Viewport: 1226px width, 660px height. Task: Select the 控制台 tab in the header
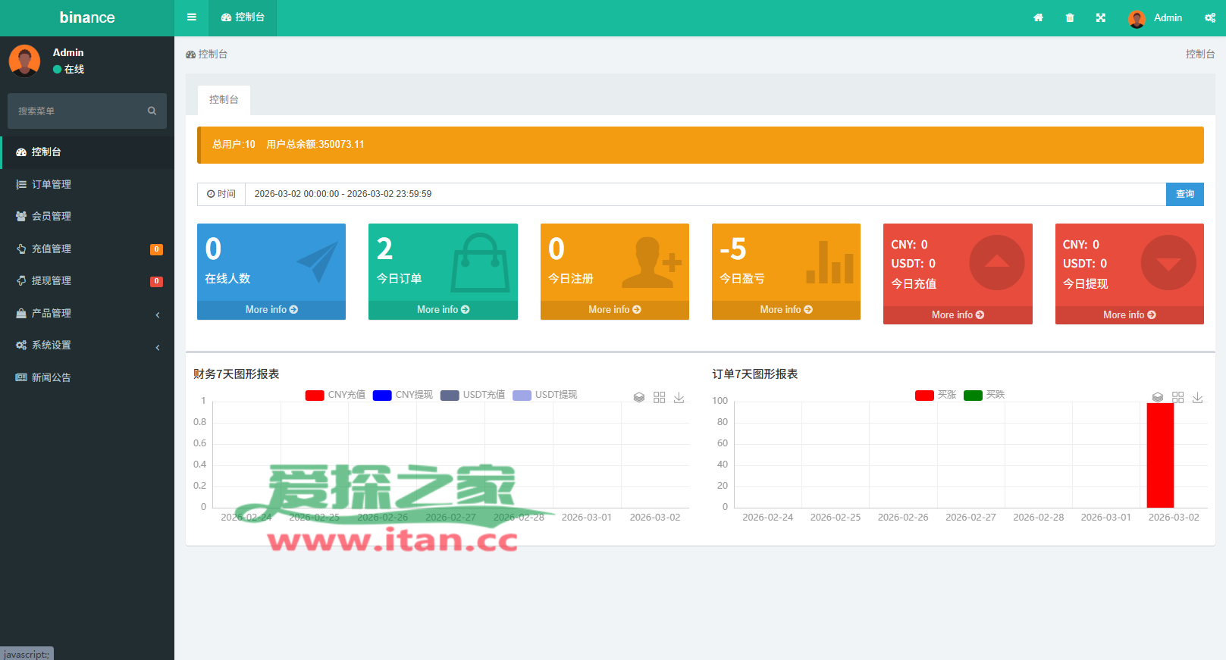[x=243, y=17]
